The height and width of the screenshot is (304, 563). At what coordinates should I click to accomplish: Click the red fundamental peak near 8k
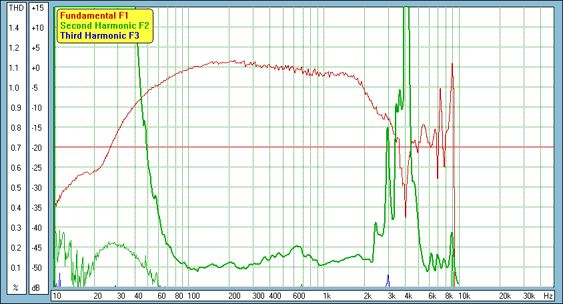pyautogui.click(x=452, y=65)
